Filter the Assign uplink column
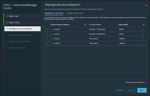Viewport: 150px width, 96px height. point(144,25)
